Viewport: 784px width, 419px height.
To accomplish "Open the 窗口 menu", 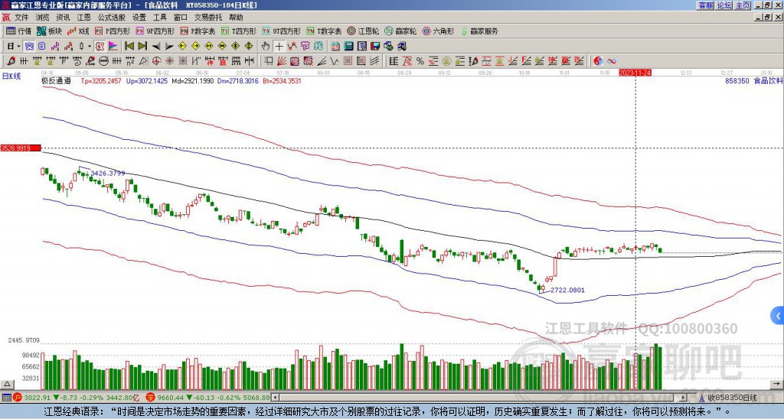I will pyautogui.click(x=181, y=18).
